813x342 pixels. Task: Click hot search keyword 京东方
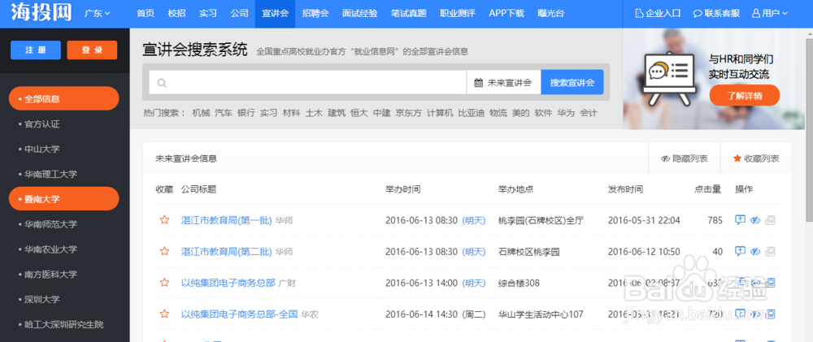tap(409, 112)
